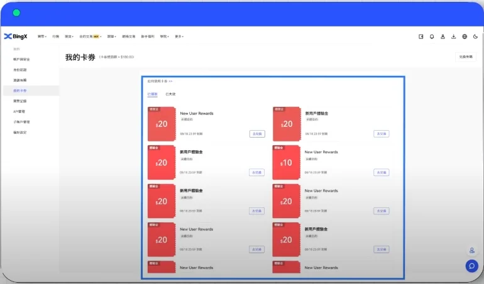Open 新手福利 in the navbar
The image size is (484, 284).
click(x=148, y=36)
